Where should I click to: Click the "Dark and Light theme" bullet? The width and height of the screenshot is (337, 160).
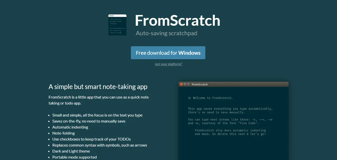click(x=71, y=151)
